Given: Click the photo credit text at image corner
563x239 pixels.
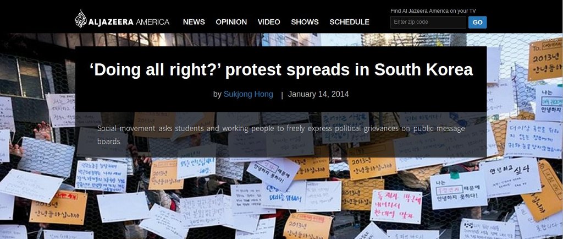Looking at the screenshot, I should click(x=548, y=40).
